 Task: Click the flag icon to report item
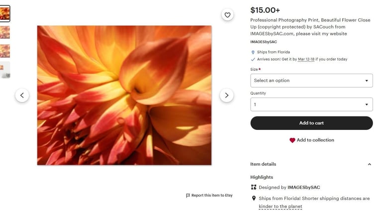tap(188, 196)
